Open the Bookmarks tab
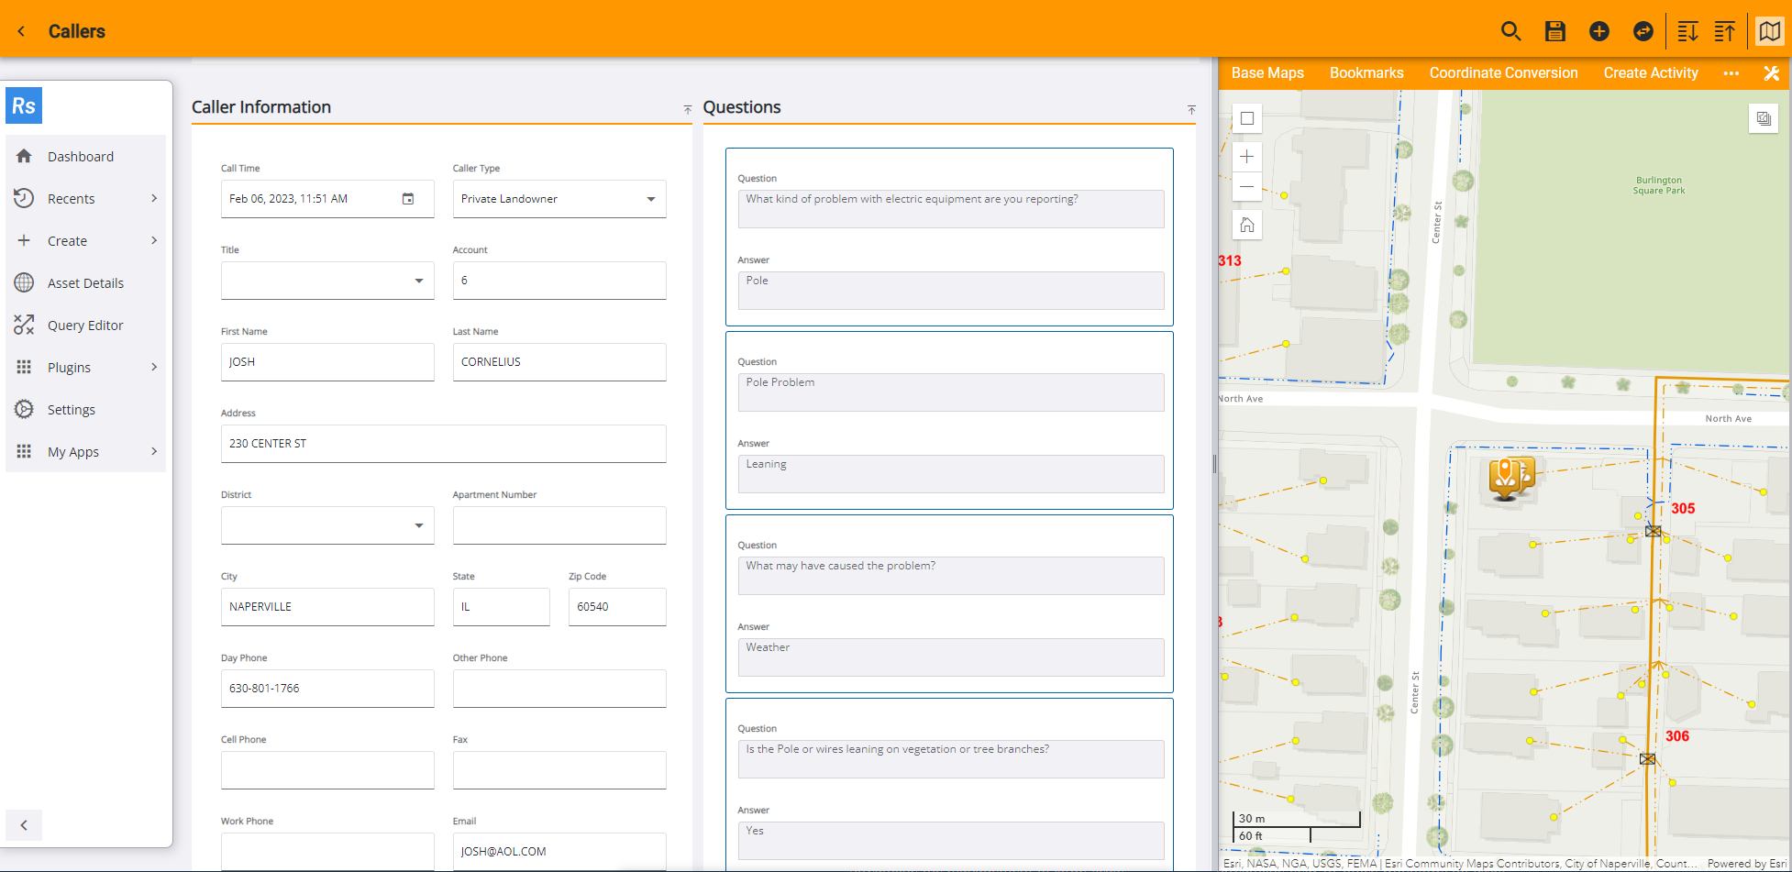The image size is (1792, 872). (x=1366, y=73)
